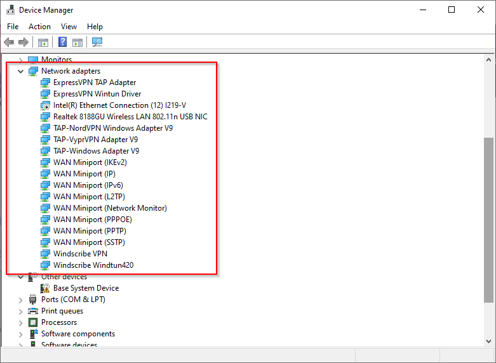Open the View menu
This screenshot has height=363, width=496.
point(69,27)
